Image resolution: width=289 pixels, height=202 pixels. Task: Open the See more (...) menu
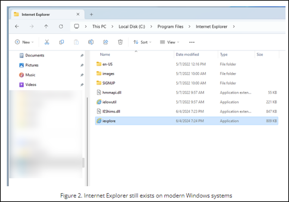192,42
